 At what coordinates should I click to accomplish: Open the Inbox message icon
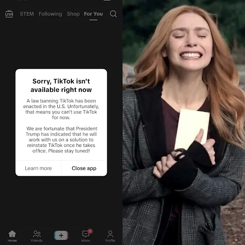[86, 234]
